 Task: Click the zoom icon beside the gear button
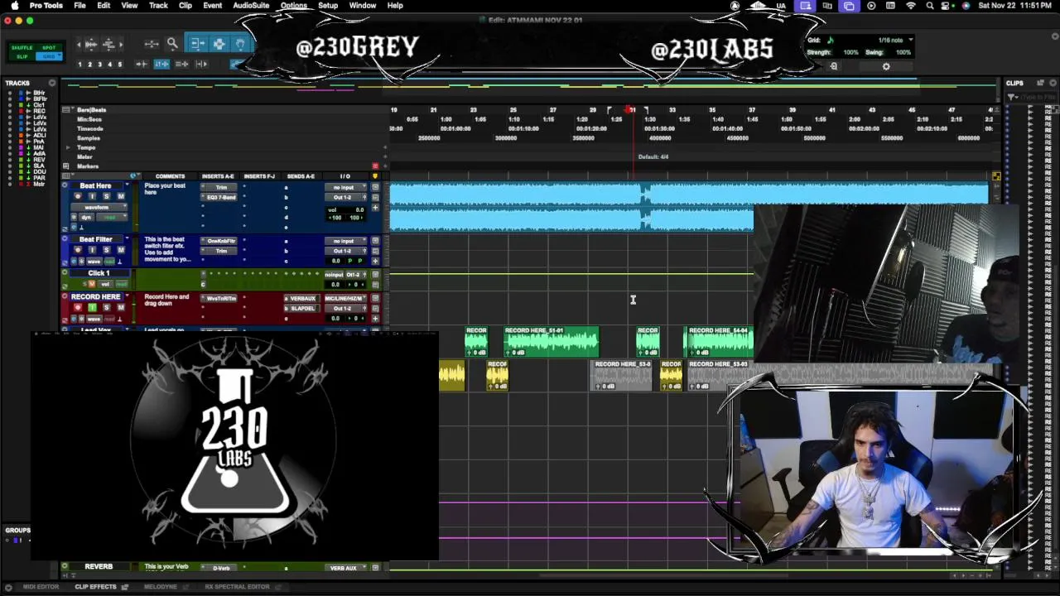834,66
